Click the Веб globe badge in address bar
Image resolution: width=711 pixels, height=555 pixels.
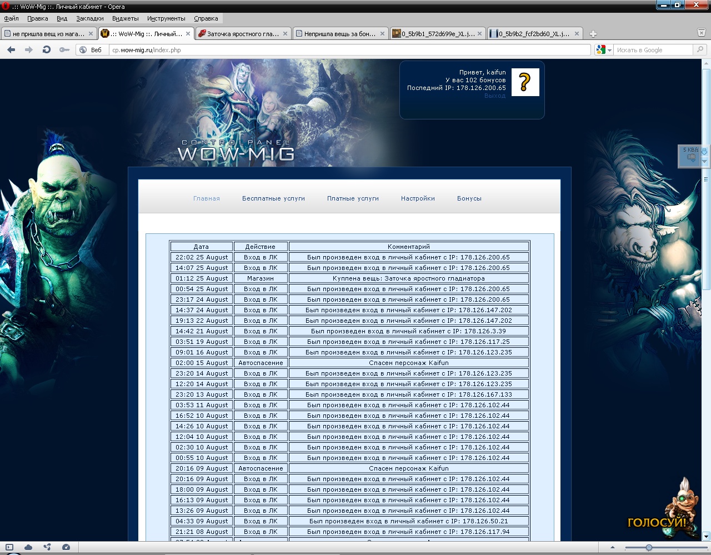91,50
